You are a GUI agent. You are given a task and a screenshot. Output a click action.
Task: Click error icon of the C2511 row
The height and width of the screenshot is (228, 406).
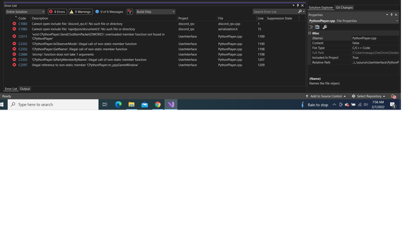[x=14, y=37]
